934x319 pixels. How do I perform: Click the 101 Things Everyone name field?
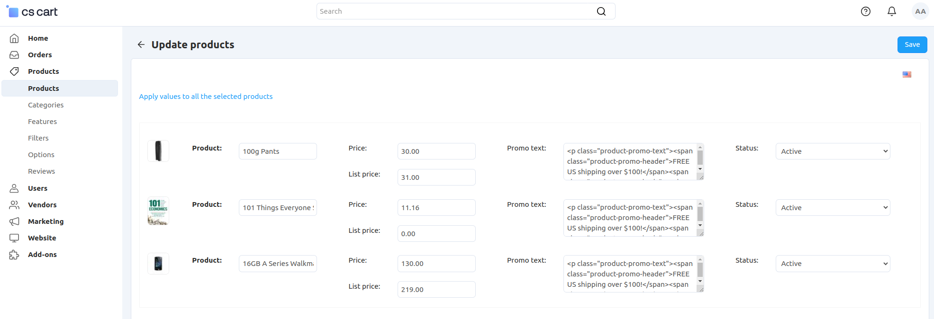(278, 208)
